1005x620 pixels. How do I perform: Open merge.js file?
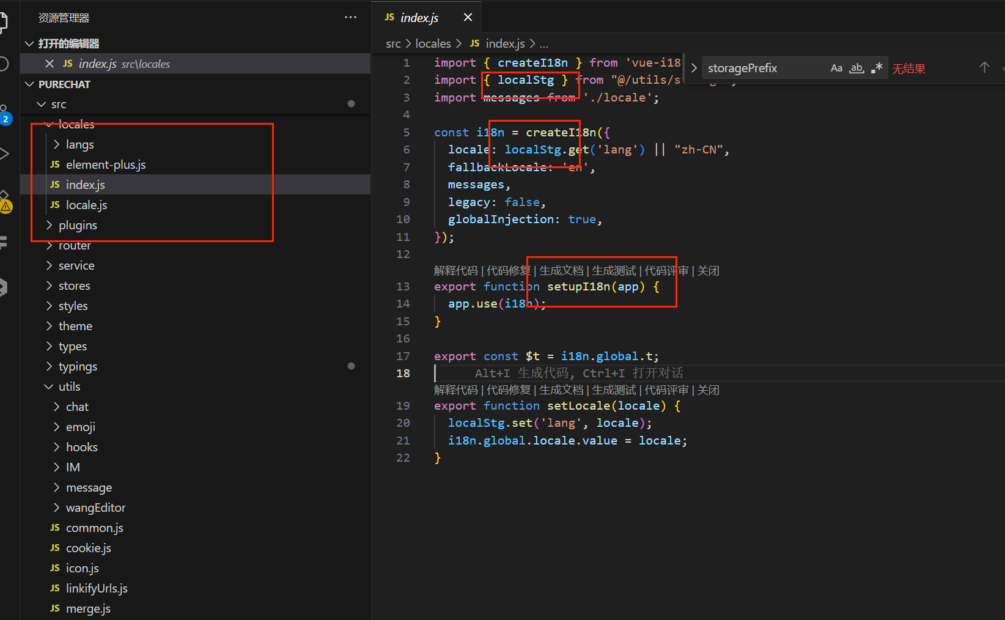(x=88, y=608)
